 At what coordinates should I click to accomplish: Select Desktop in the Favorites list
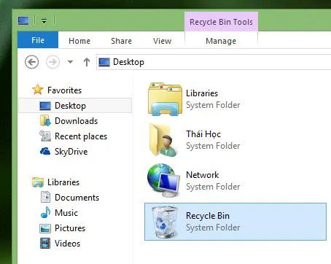pyautogui.click(x=75, y=106)
